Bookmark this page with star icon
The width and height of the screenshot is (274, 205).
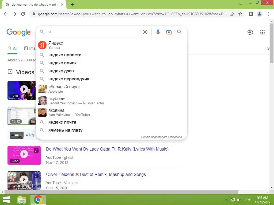coord(240,14)
